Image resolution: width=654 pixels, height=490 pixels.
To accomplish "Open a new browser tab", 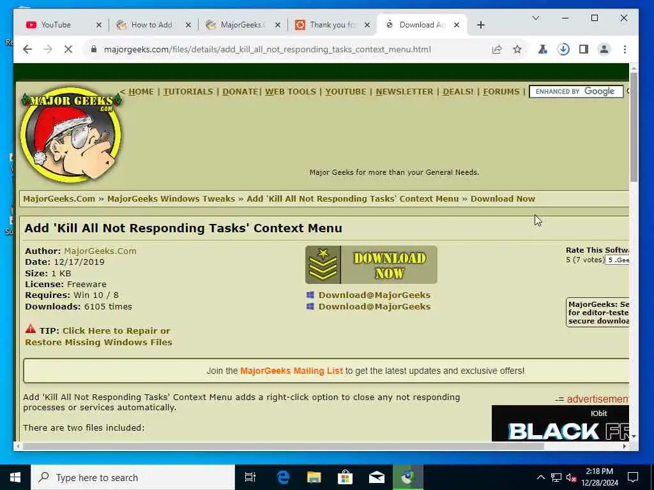I will pyautogui.click(x=480, y=25).
